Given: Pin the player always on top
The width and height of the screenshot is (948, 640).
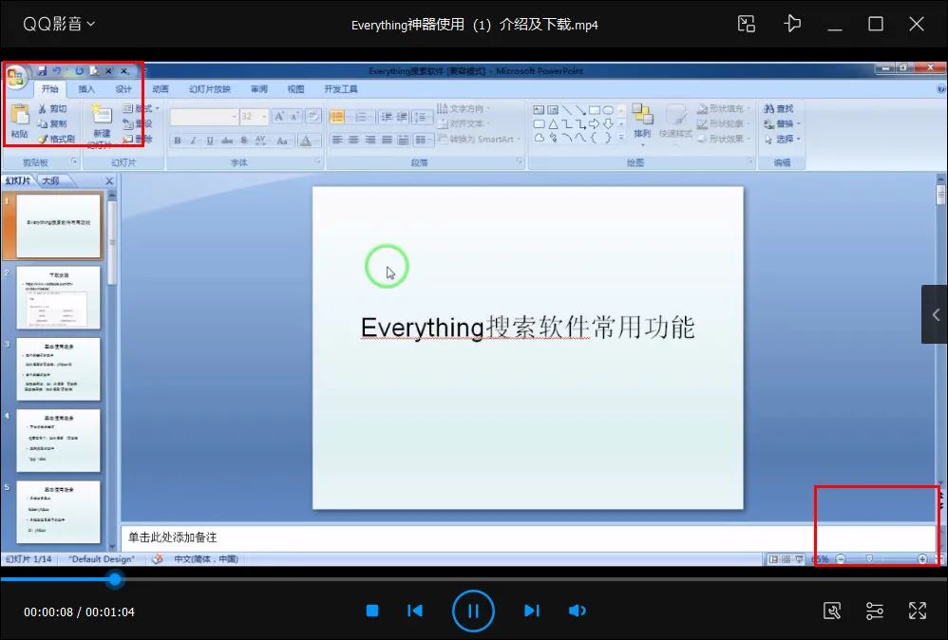Looking at the screenshot, I should point(793,24).
